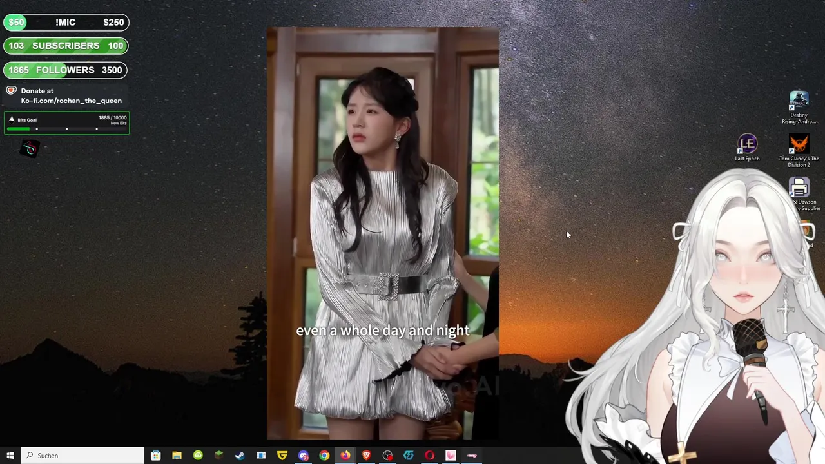The image size is (825, 464).
Task: Open Brave browser from the taskbar
Action: pyautogui.click(x=366, y=456)
